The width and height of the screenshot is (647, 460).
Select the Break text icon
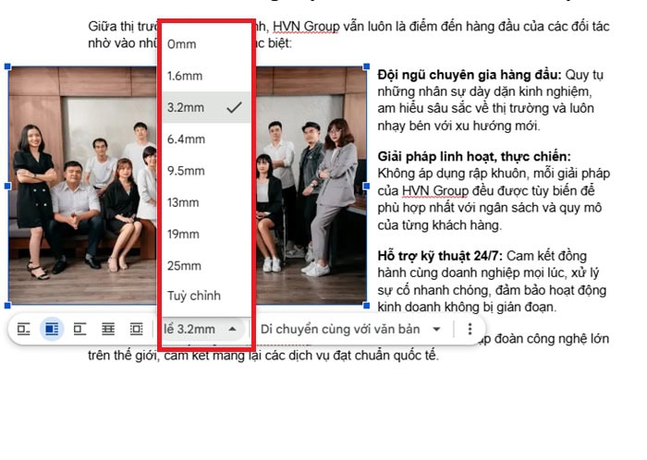(x=79, y=329)
